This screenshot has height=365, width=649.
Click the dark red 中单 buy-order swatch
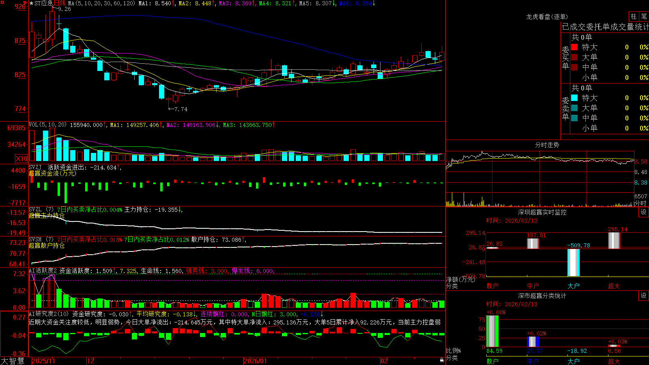[574, 67]
